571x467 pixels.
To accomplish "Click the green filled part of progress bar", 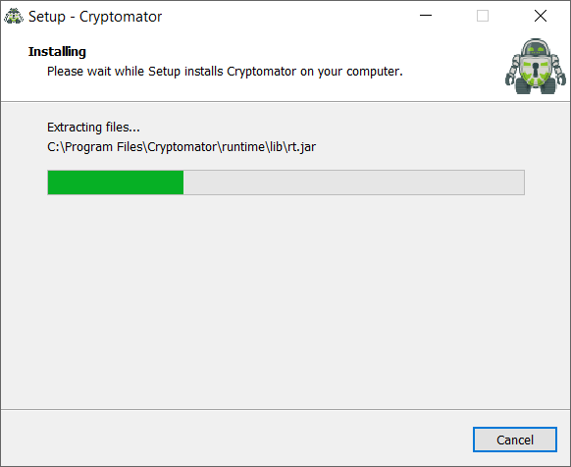I will [116, 182].
